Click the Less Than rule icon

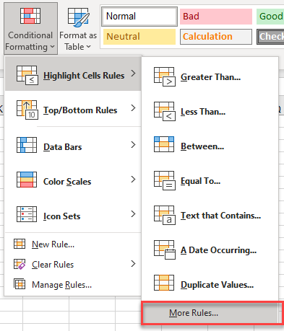165,111
